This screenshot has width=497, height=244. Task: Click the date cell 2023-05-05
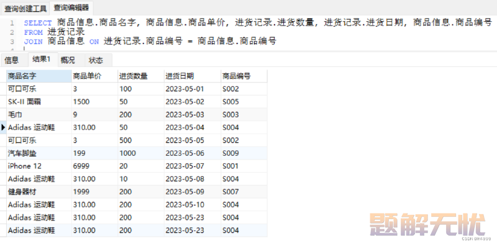tap(193, 140)
